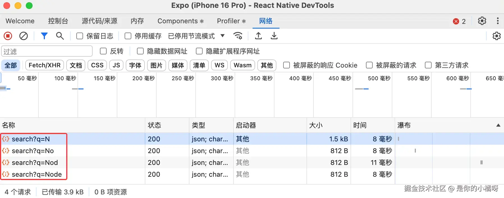Image resolution: width=504 pixels, height=198 pixels.
Task: Open the Profiler tab
Action: pos(231,21)
